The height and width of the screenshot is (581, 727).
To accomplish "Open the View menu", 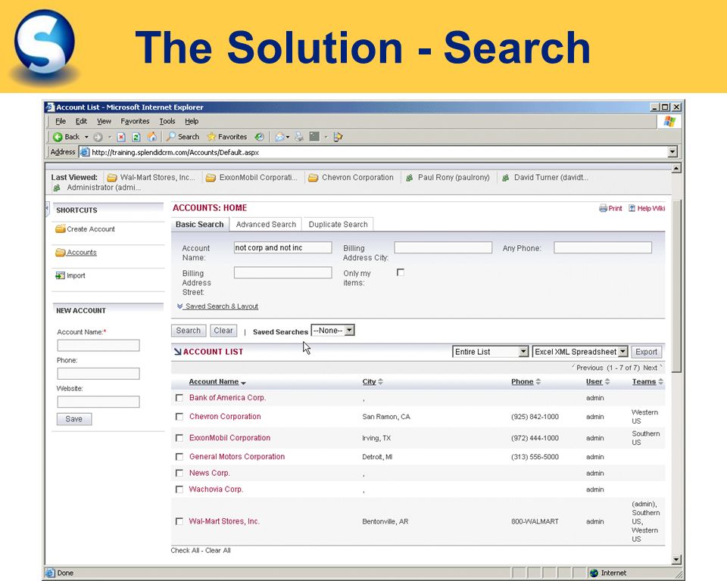I will [104, 121].
